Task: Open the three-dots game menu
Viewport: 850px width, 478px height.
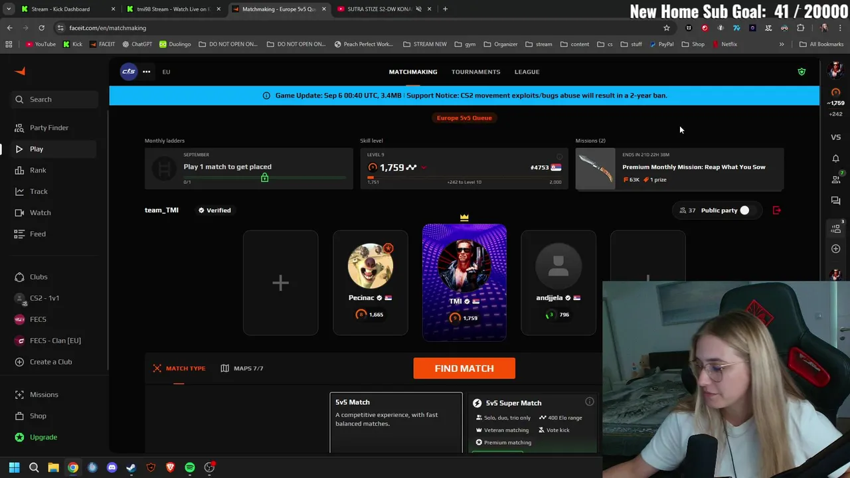Action: 146,72
